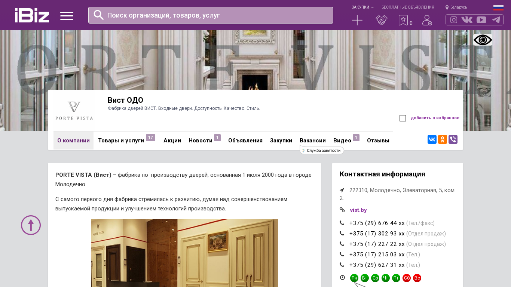The image size is (511, 287).
Task: Click the Saturday day-off circle
Action: tap(407, 278)
